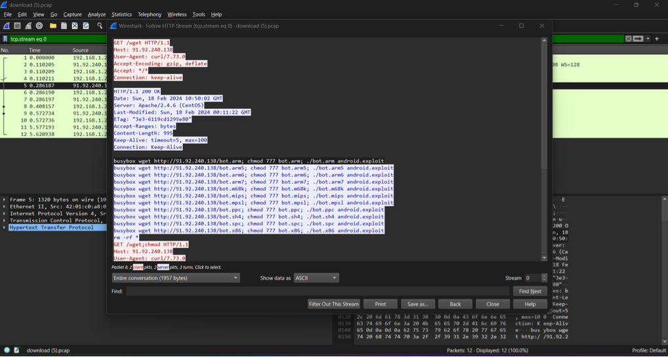Open capture file properties icon in the status bar
This screenshot has height=357, width=668.
click(16, 350)
